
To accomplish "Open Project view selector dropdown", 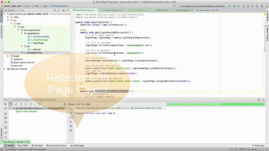I will click(14, 10).
